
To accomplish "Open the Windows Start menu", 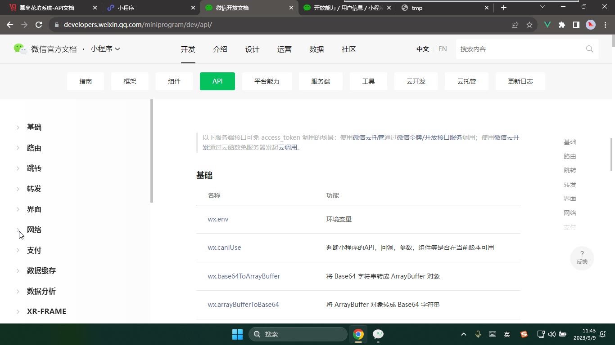I will pos(237,334).
